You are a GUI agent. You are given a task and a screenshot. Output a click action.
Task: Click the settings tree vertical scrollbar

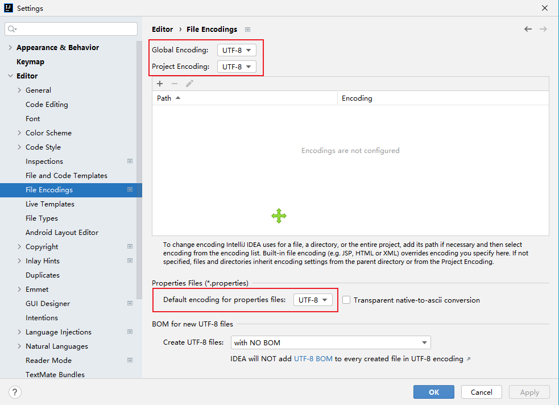tap(139, 170)
